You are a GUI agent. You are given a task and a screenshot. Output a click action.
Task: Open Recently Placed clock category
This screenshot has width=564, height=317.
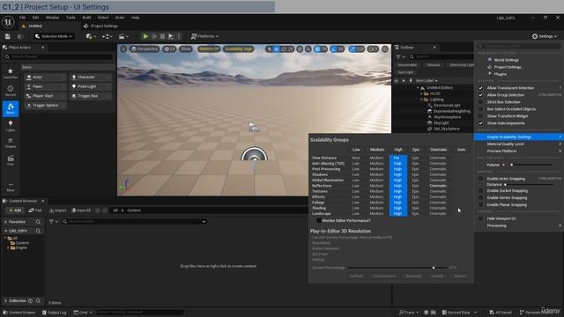click(x=11, y=91)
